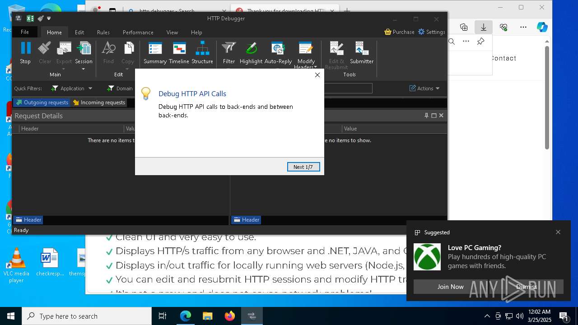The width and height of the screenshot is (578, 325).
Task: Open Edge downloads icon in browser toolbar
Action: tap(484, 27)
